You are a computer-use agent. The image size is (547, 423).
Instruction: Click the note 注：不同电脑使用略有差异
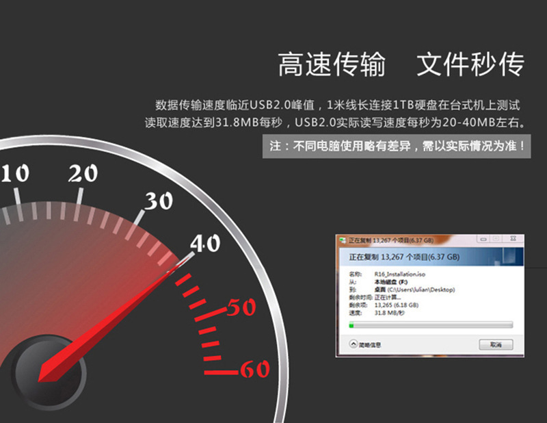pyautogui.click(x=340, y=146)
